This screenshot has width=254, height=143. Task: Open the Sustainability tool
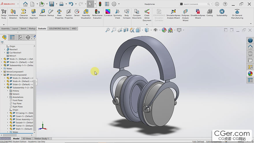point(222,13)
